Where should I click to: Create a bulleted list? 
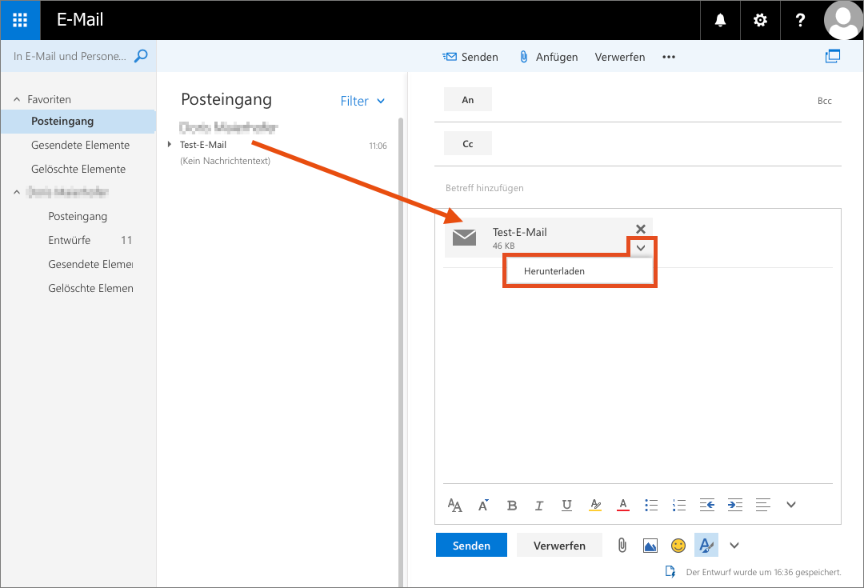(651, 505)
